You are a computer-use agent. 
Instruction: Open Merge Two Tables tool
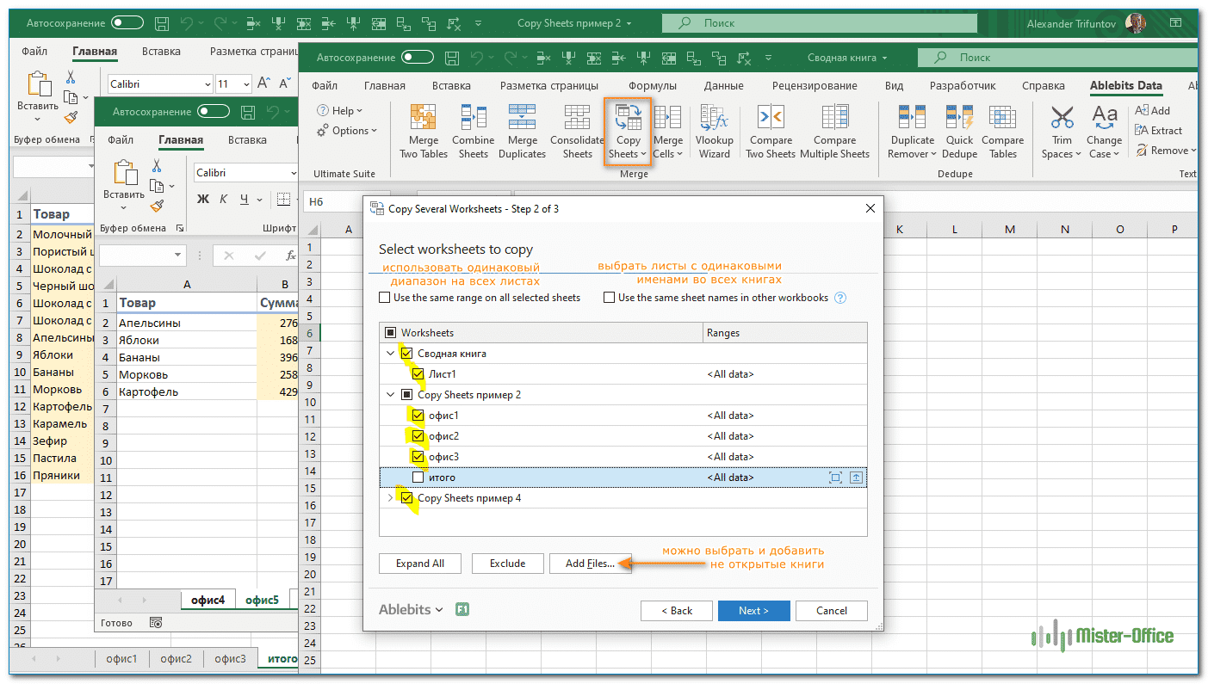coord(423,132)
